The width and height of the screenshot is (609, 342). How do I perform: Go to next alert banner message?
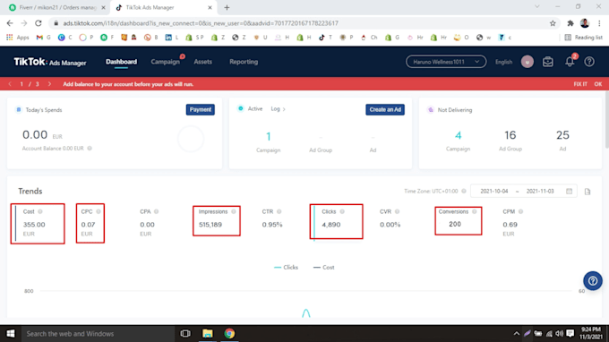pos(49,84)
